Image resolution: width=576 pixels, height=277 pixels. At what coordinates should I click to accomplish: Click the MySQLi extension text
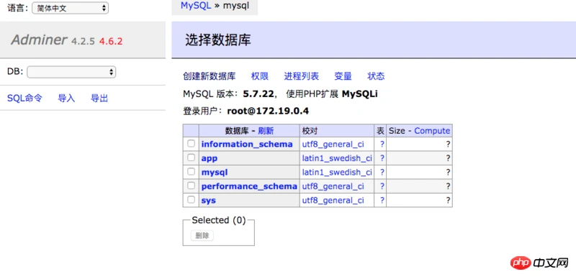pyautogui.click(x=359, y=94)
